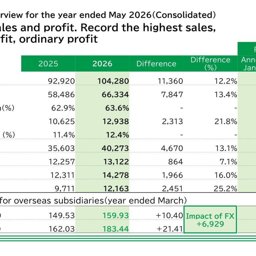
Task: Select the green rate 159.93
Action: tap(116, 216)
